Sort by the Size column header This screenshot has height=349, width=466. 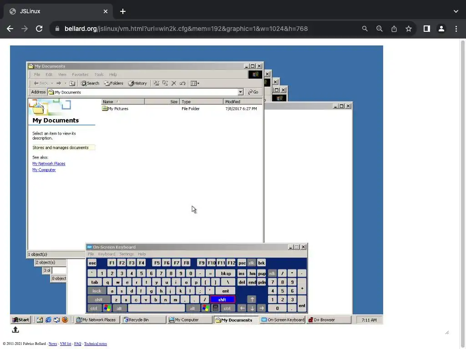[162, 101]
